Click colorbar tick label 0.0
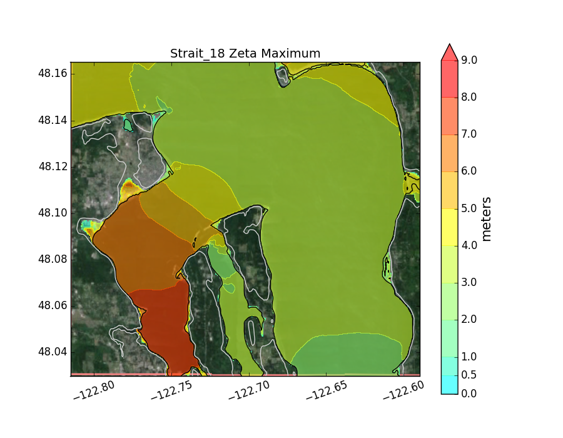The height and width of the screenshot is (438, 563). click(x=469, y=394)
